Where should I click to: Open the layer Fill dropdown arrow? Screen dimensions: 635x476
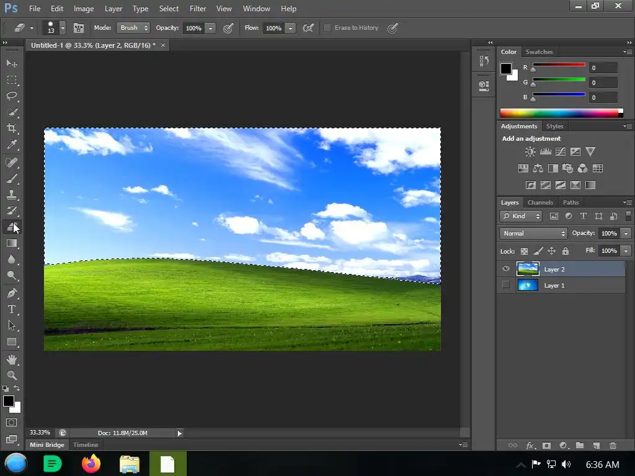click(x=626, y=251)
